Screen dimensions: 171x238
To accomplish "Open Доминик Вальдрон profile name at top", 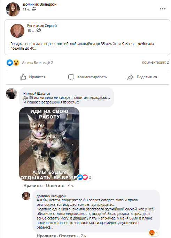I will point(40,4).
